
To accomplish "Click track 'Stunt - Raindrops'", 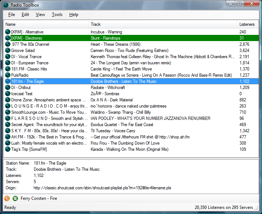I will (106, 38).
